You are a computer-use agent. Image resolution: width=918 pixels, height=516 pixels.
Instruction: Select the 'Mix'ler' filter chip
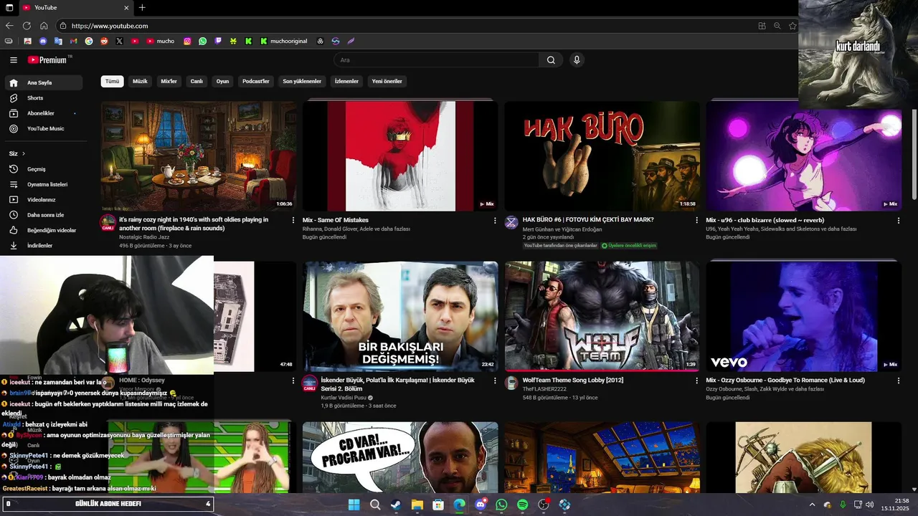pyautogui.click(x=169, y=82)
